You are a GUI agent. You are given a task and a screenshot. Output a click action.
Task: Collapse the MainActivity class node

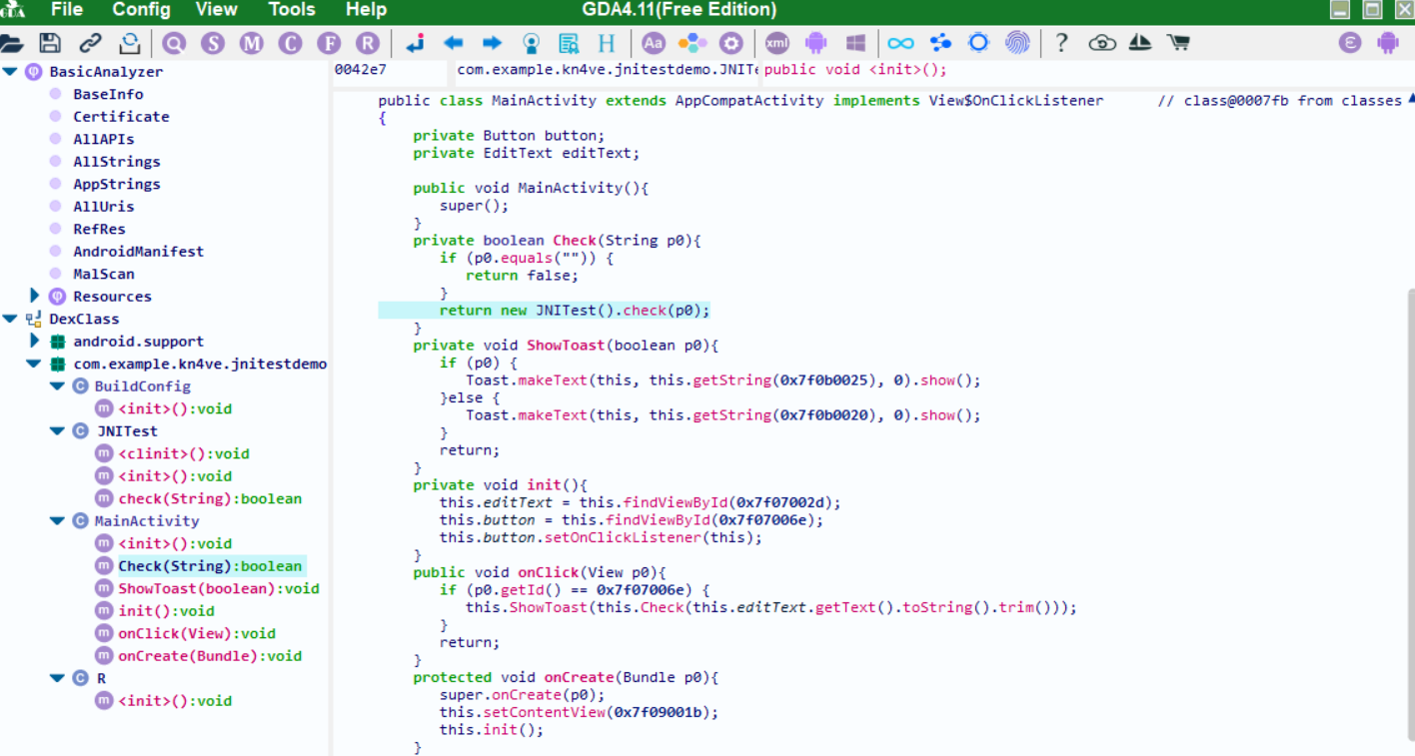[58, 521]
